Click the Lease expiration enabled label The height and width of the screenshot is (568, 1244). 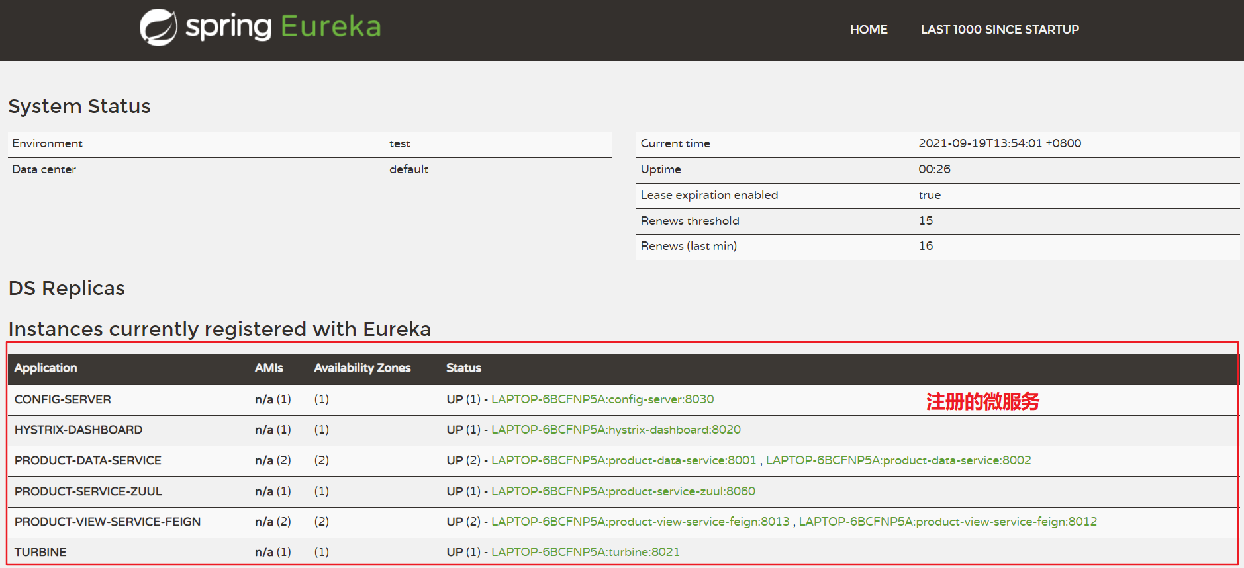(709, 195)
